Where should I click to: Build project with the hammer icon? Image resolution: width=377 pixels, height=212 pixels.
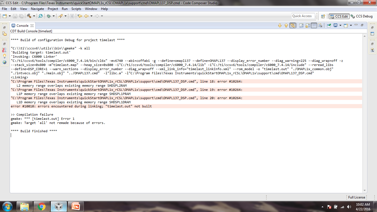click(x=29, y=16)
